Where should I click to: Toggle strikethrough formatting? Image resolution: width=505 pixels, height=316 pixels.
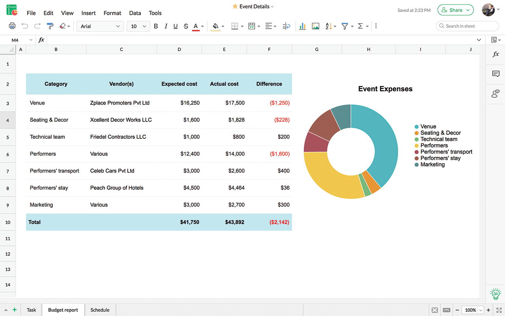click(x=186, y=26)
